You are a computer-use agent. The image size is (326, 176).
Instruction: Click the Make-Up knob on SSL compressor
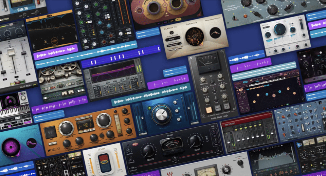coord(220,76)
